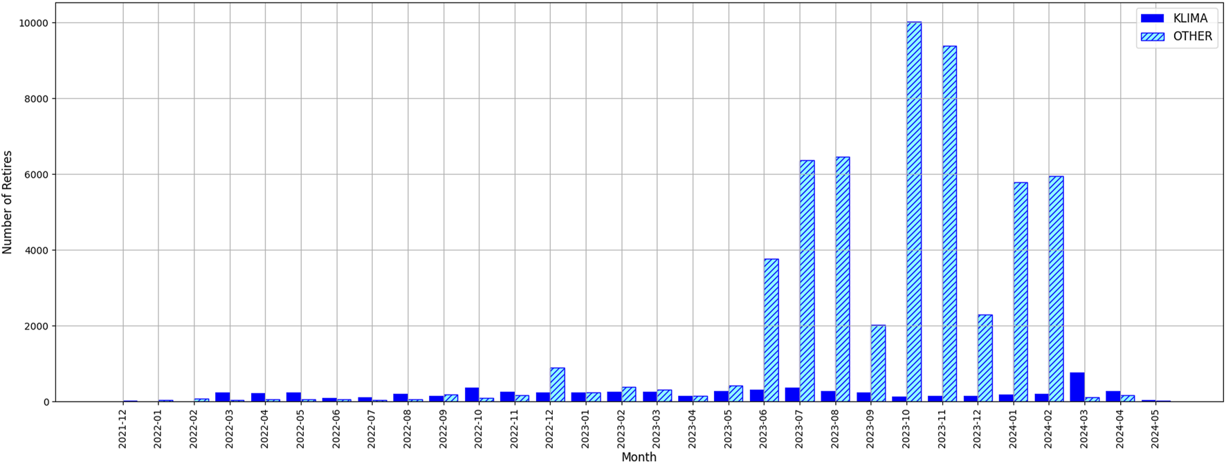Select the OTHER bar for 2024-01
This screenshot has width=1226, height=463.
(1021, 292)
